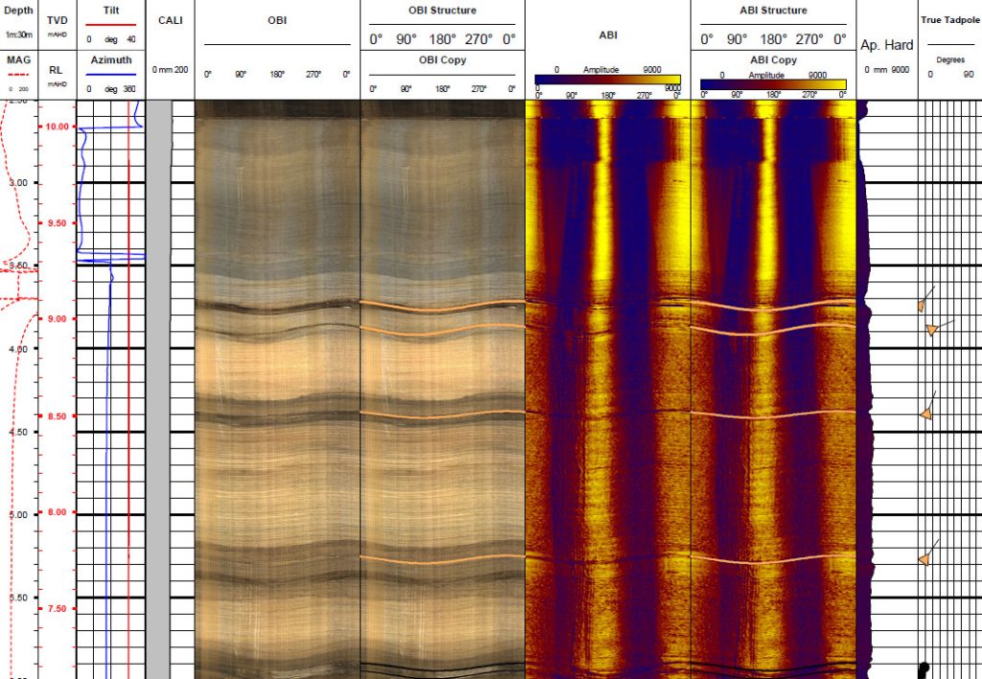Select the second orange tadpole from top
The width and height of the screenshot is (982, 679).
pyautogui.click(x=932, y=329)
